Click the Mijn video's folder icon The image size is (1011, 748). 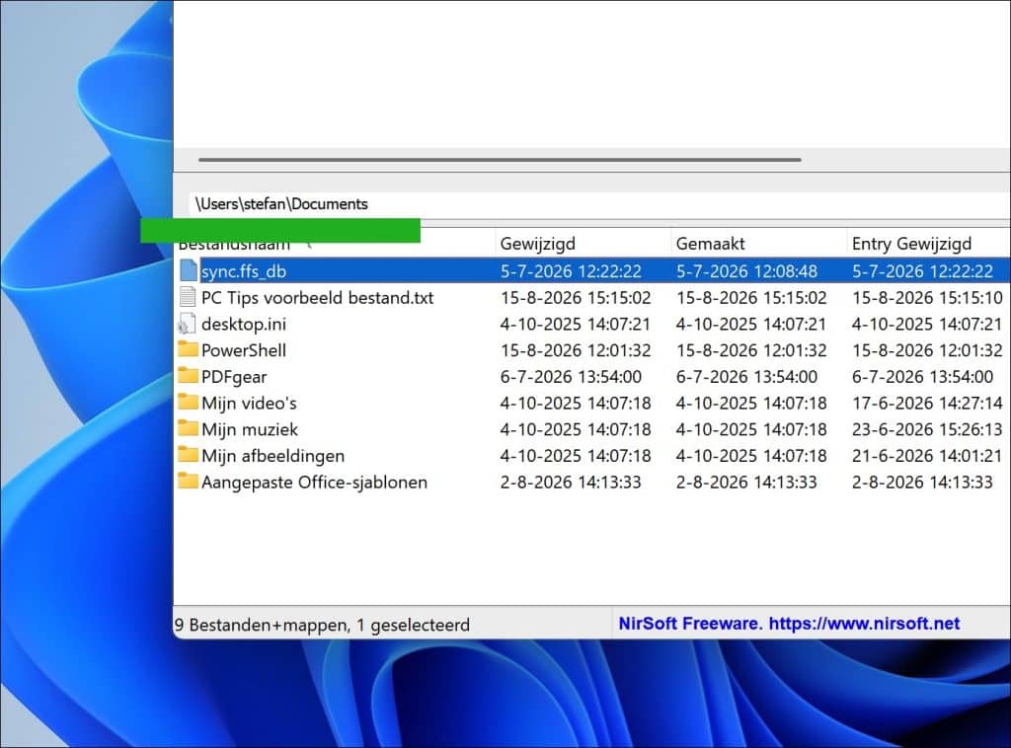pyautogui.click(x=188, y=402)
